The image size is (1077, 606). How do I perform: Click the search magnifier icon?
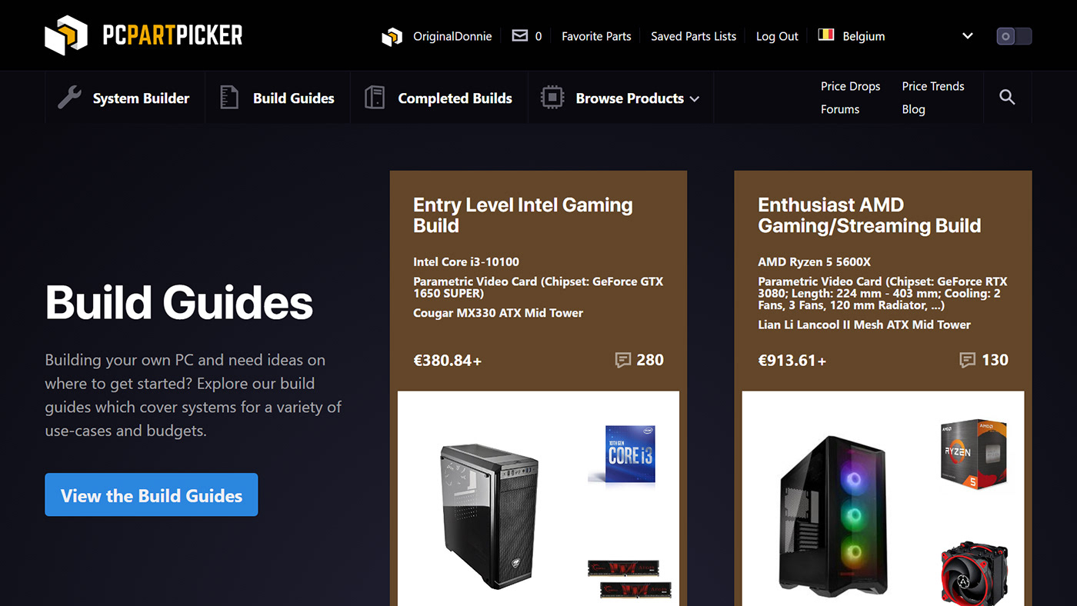[1007, 97]
